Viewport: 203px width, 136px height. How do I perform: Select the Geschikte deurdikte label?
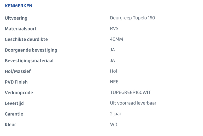click(x=26, y=39)
